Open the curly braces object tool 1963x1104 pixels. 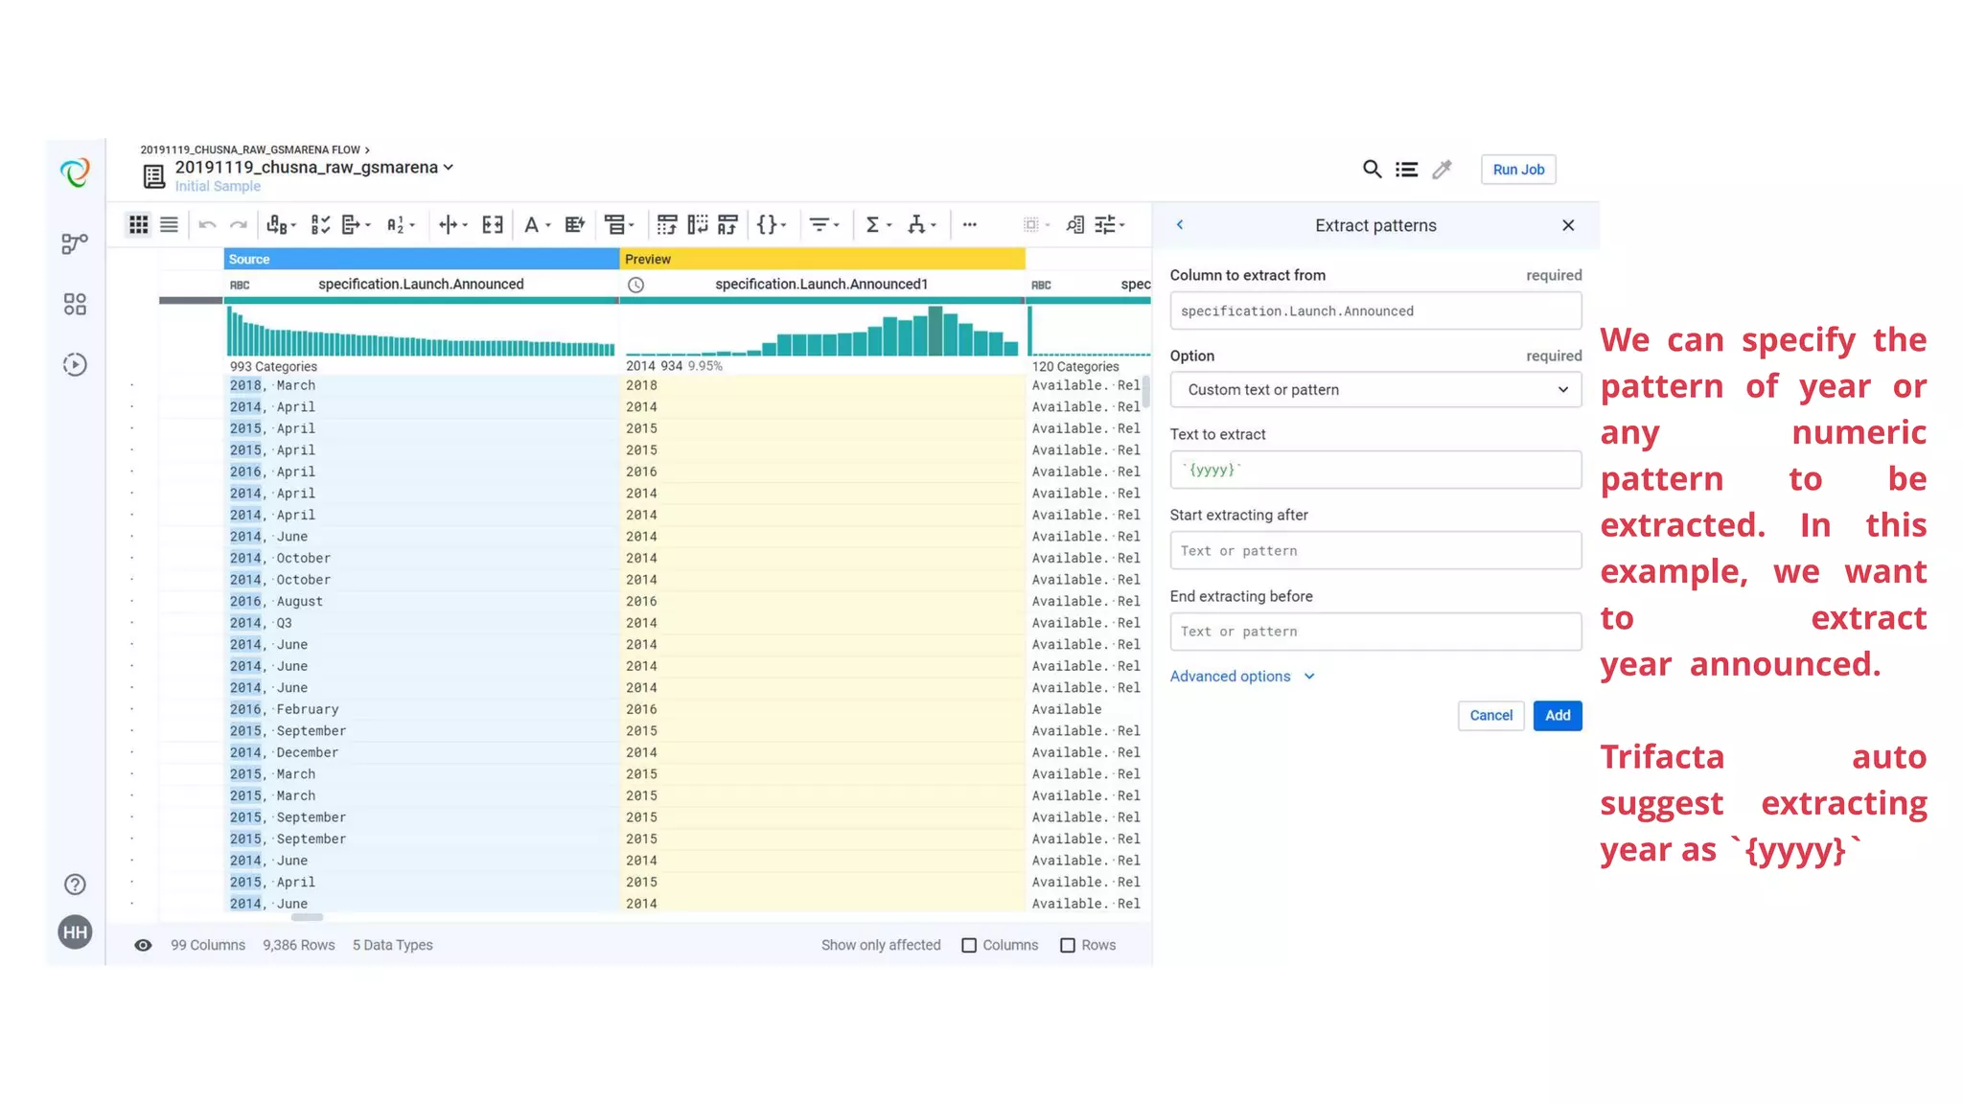(772, 224)
